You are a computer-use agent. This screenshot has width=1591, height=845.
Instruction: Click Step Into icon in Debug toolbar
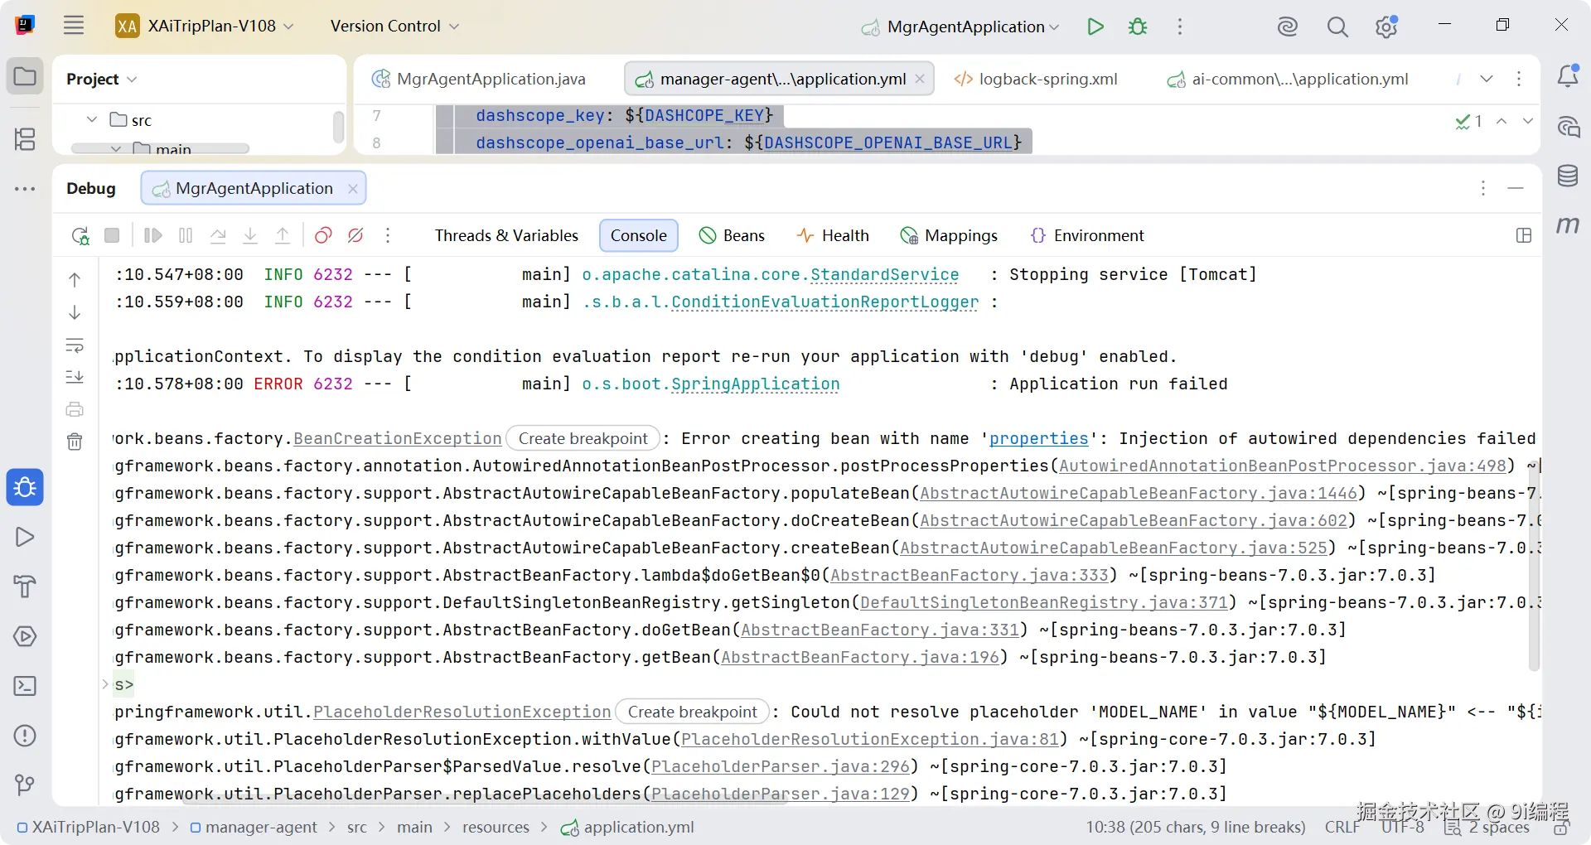(x=250, y=235)
